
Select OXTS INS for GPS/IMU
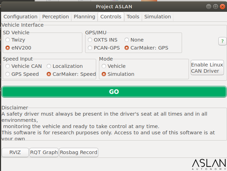102,40
